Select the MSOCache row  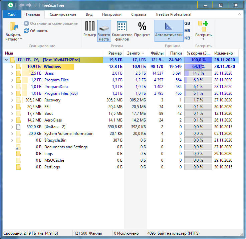point(120,160)
